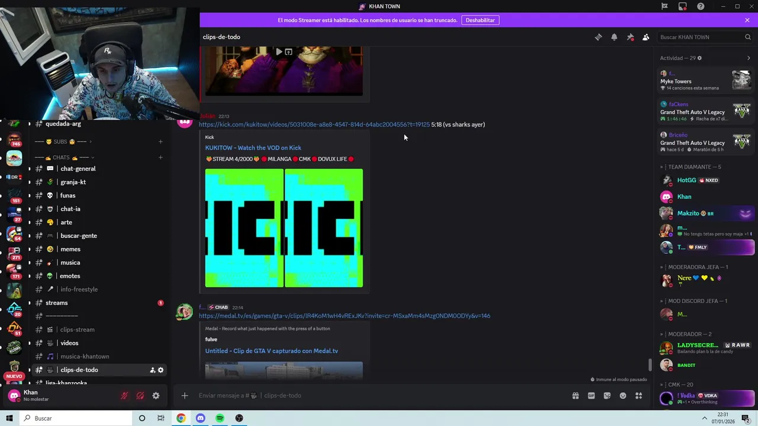Viewport: 758px width, 426px height.
Task: Focus the Buscar KHAN TOWN search box
Action: pyautogui.click(x=705, y=37)
